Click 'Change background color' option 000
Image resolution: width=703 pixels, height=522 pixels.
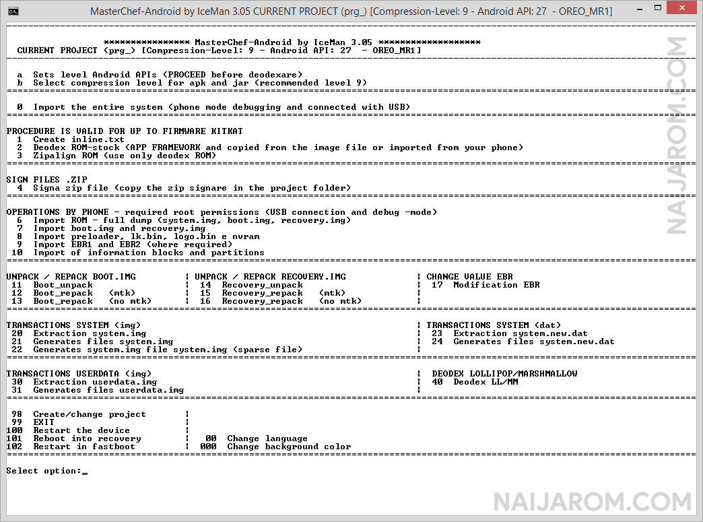(x=275, y=446)
